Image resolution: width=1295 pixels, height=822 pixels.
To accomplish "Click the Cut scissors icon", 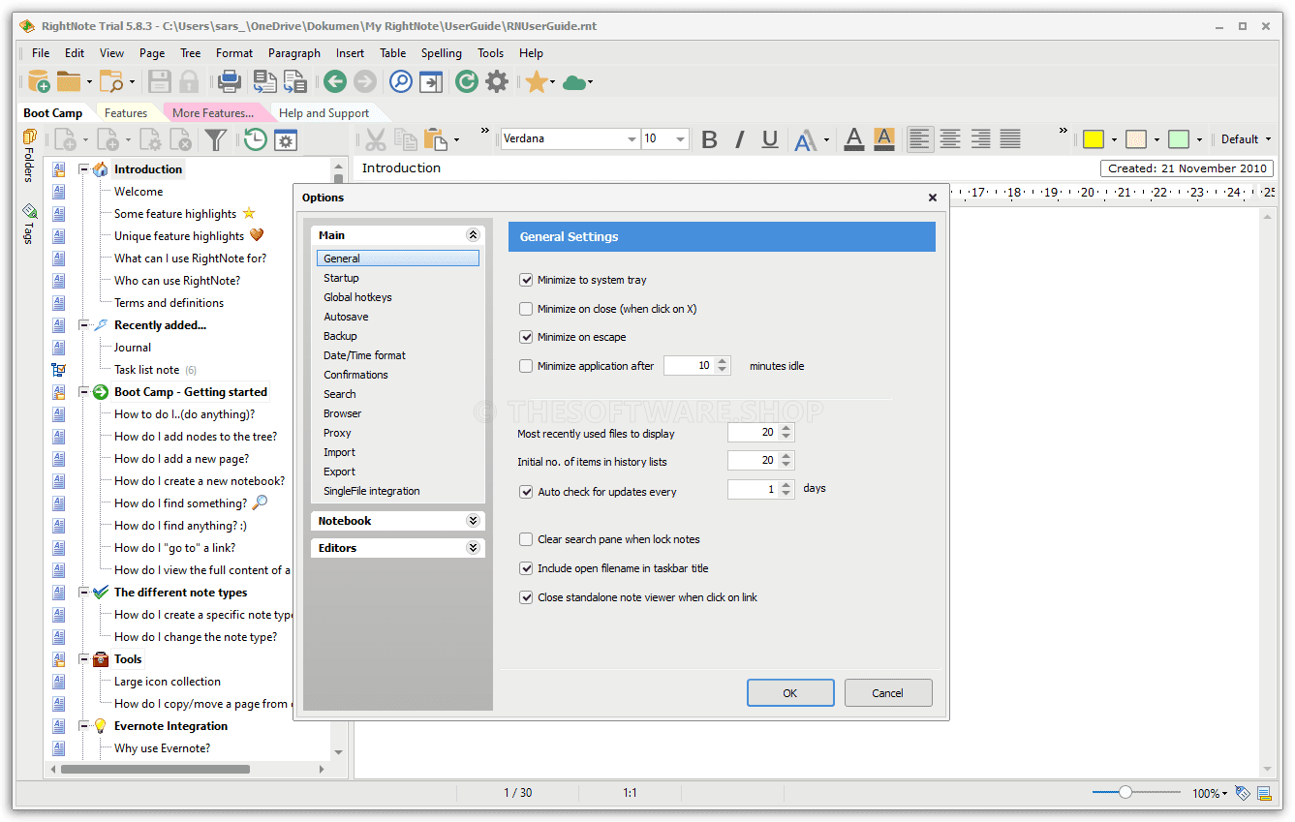I will [376, 139].
